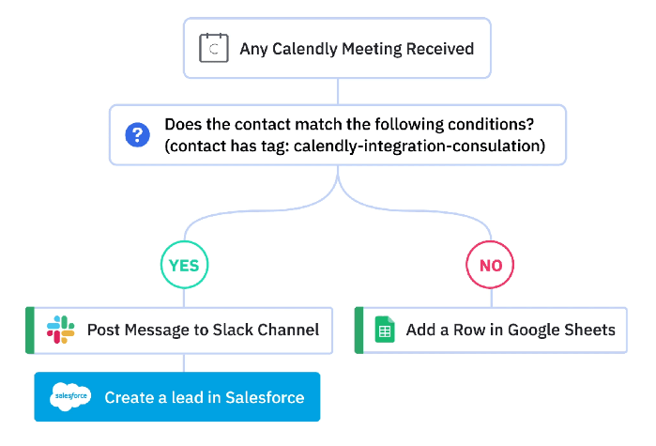Image resolution: width=656 pixels, height=446 pixels.
Task: Click the blue question mark condition icon
Action: point(138,135)
